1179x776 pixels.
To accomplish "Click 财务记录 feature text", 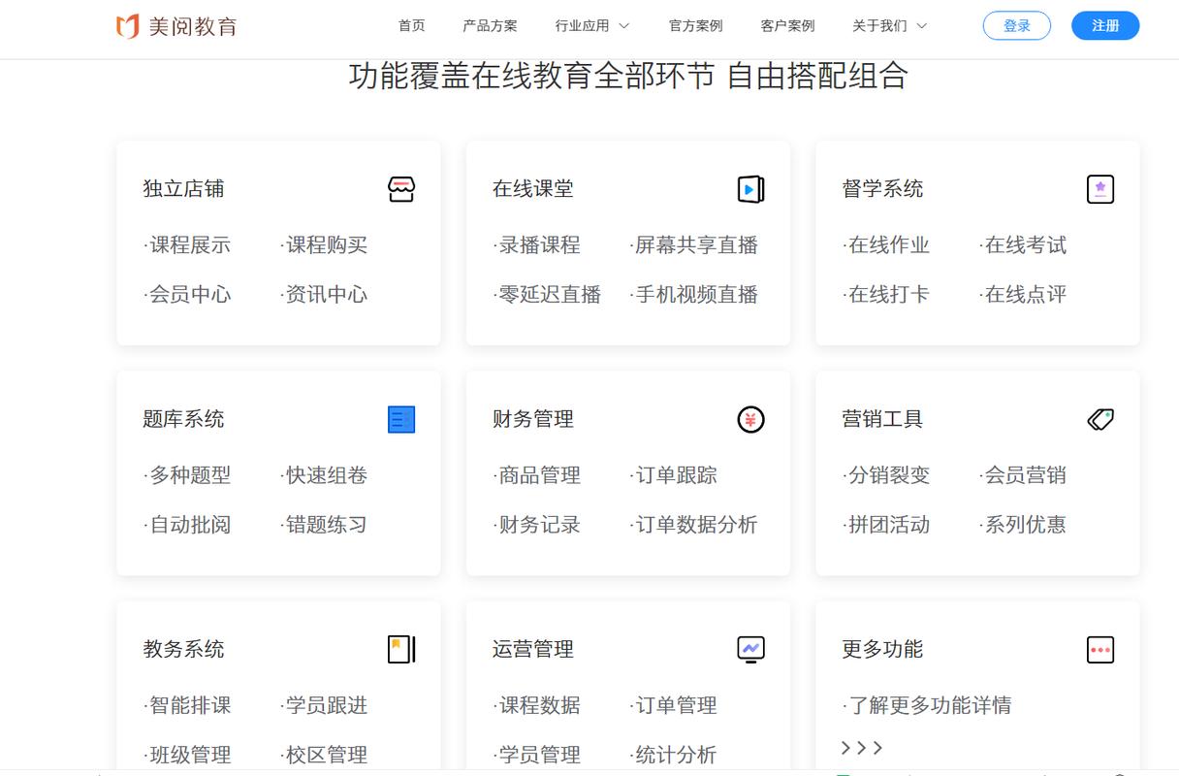I will pos(537,525).
